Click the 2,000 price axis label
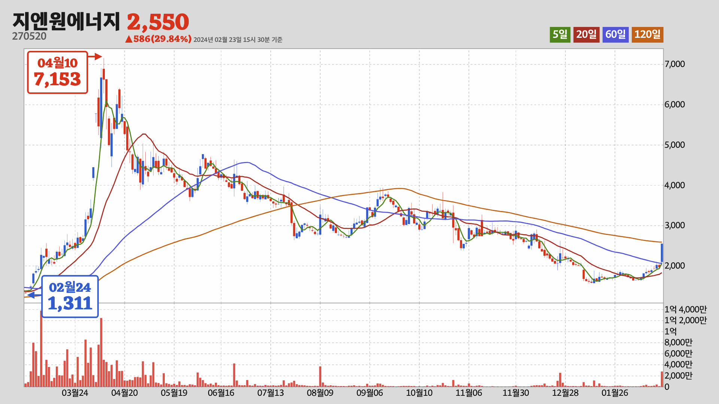Screen dimensions: 719x404 [674, 266]
